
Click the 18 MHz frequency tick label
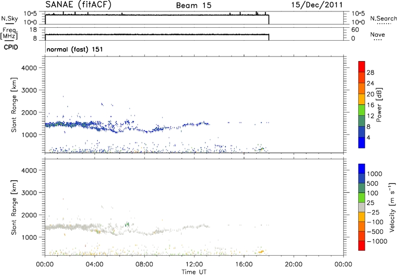[x=33, y=30]
